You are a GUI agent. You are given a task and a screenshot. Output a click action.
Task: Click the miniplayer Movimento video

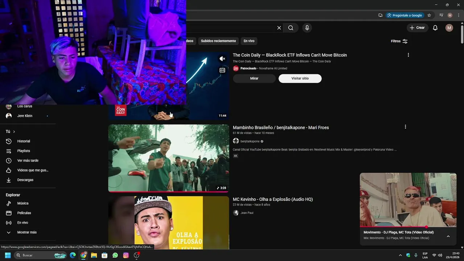tap(408, 200)
